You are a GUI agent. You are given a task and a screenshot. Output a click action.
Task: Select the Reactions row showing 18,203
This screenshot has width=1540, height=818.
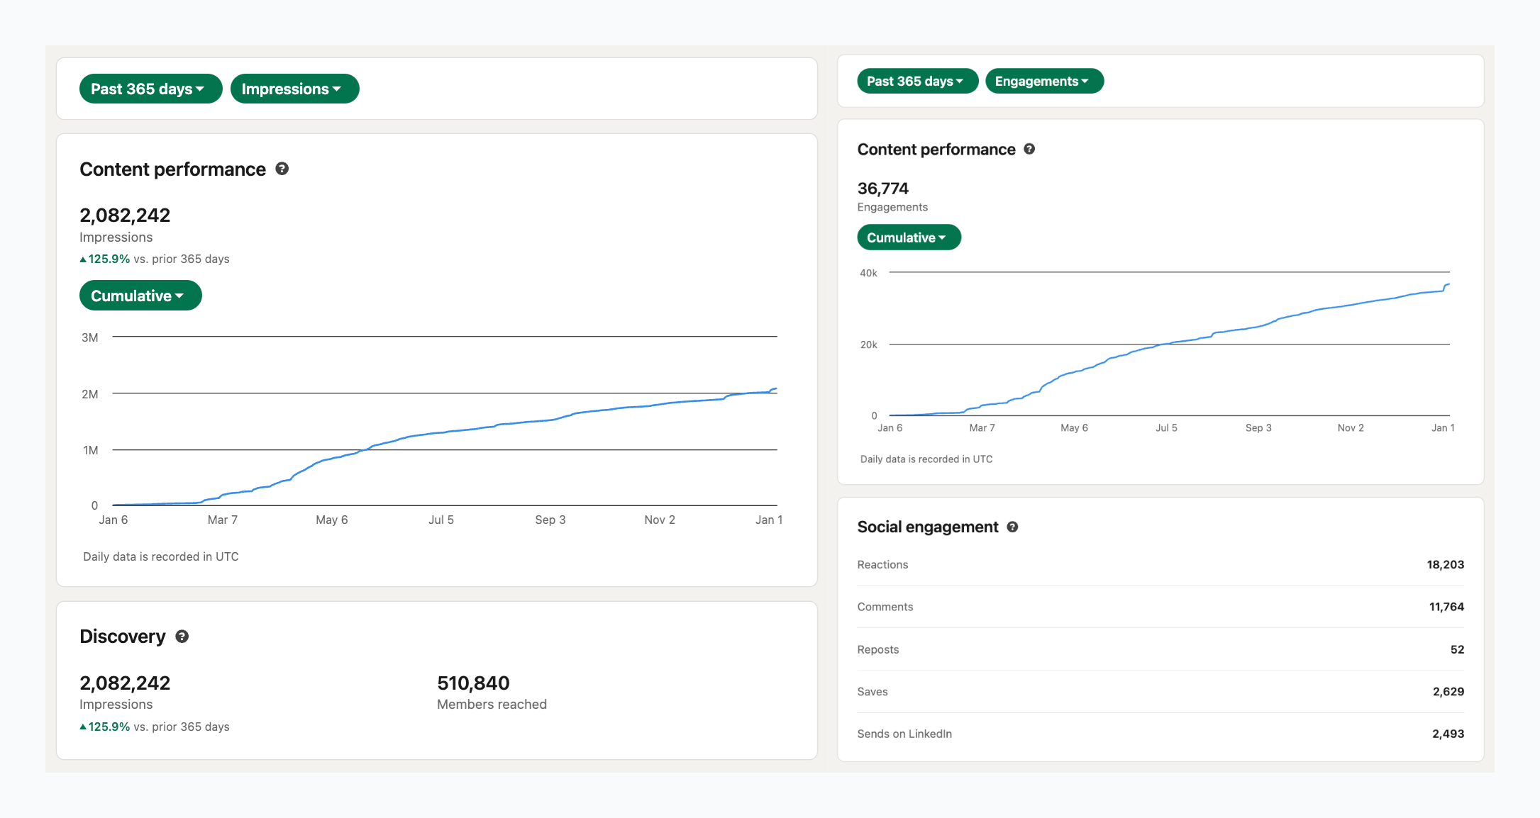pyautogui.click(x=1160, y=565)
